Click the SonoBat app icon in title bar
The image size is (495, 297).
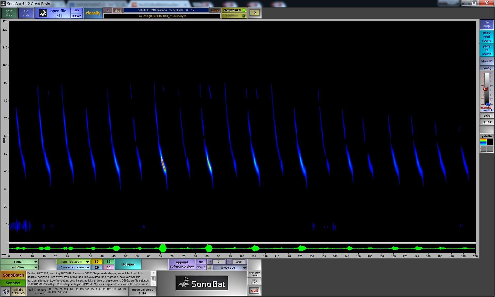(x=3, y=4)
